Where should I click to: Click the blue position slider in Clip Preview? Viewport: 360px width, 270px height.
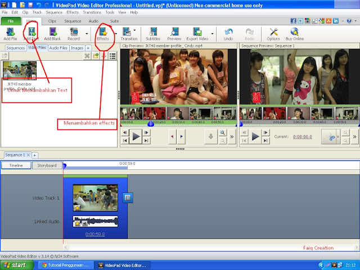(x=151, y=124)
